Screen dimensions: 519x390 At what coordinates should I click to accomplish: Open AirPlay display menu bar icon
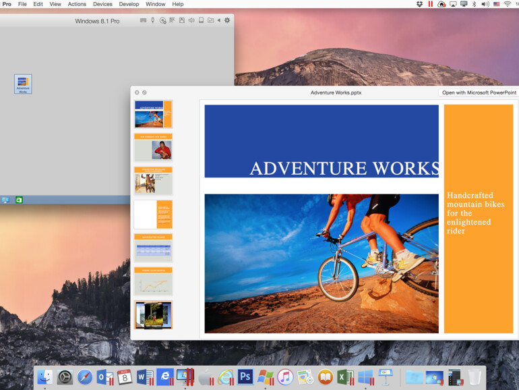(x=453, y=4)
